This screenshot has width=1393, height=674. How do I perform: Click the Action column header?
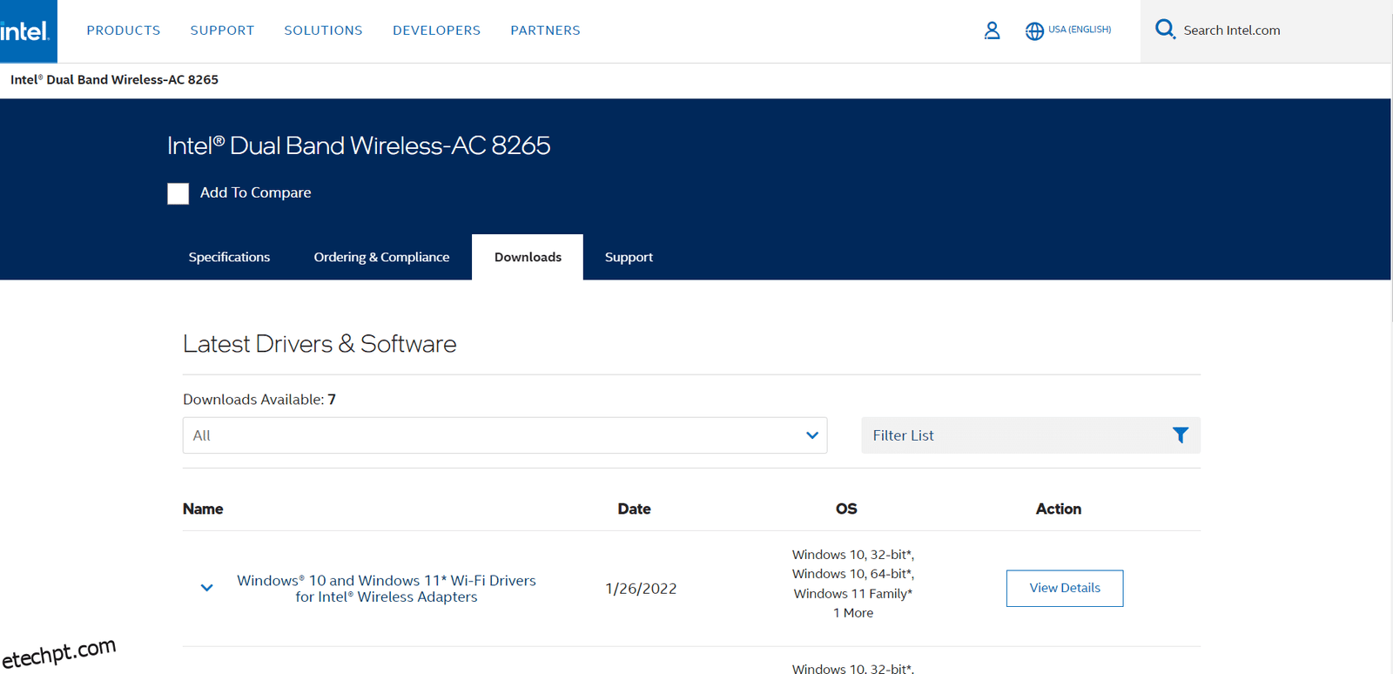point(1059,509)
